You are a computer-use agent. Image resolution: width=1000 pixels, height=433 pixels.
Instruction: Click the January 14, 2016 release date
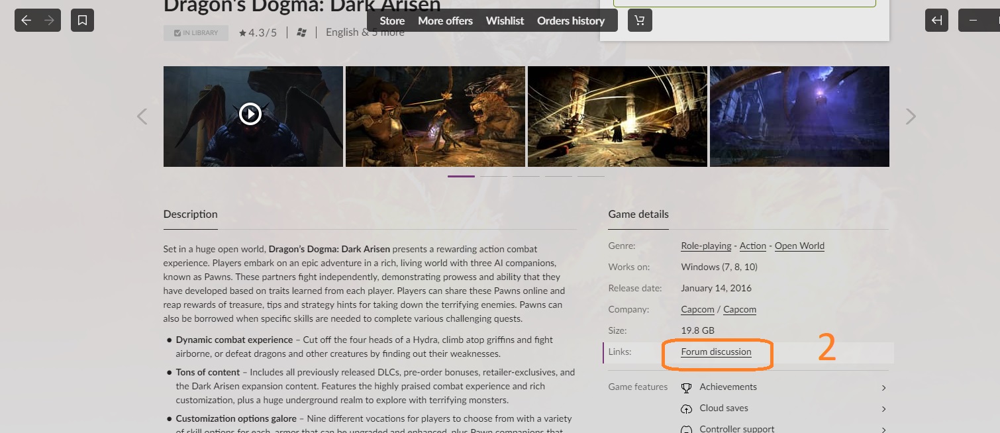[x=717, y=289]
